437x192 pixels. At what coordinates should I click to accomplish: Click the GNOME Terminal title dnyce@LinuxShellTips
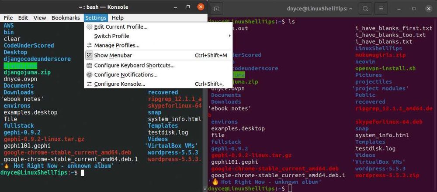click(320, 9)
